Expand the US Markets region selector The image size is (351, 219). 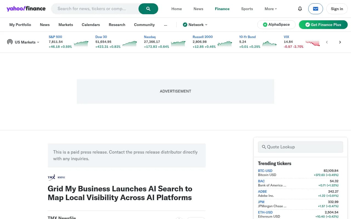click(23, 42)
